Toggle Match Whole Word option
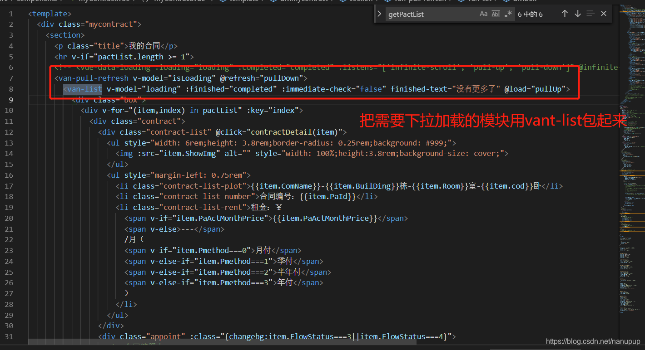Viewport: 645px width, 350px height. [496, 14]
